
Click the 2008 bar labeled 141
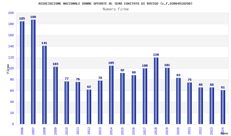44,85
